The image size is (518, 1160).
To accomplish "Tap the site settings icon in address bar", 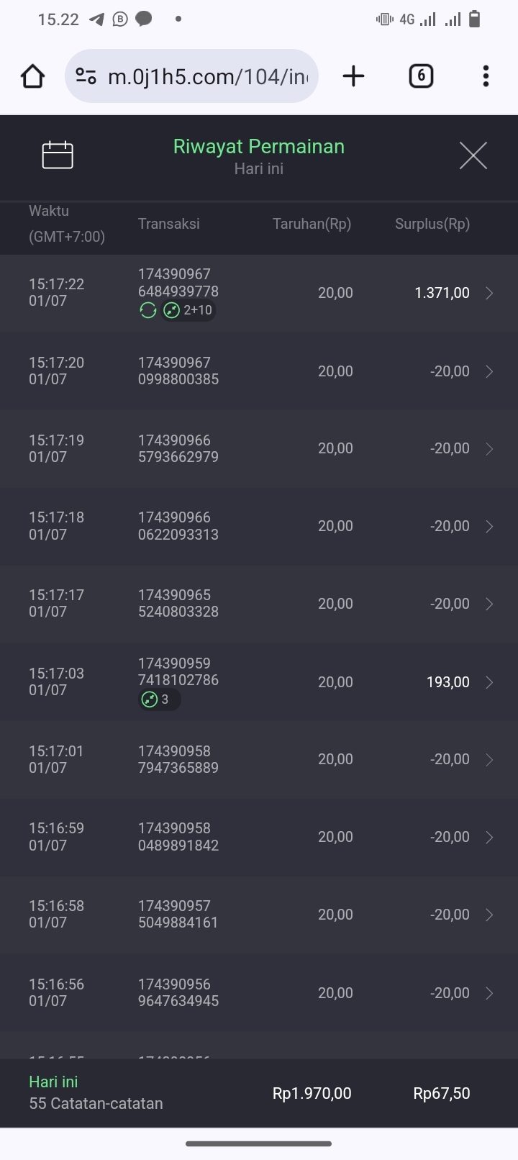I will coord(86,76).
